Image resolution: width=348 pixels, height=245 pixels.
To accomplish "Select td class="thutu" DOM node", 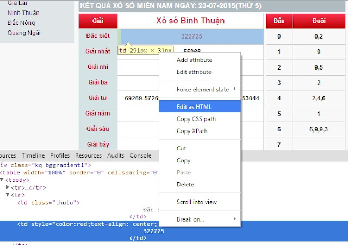I will pos(48,203).
